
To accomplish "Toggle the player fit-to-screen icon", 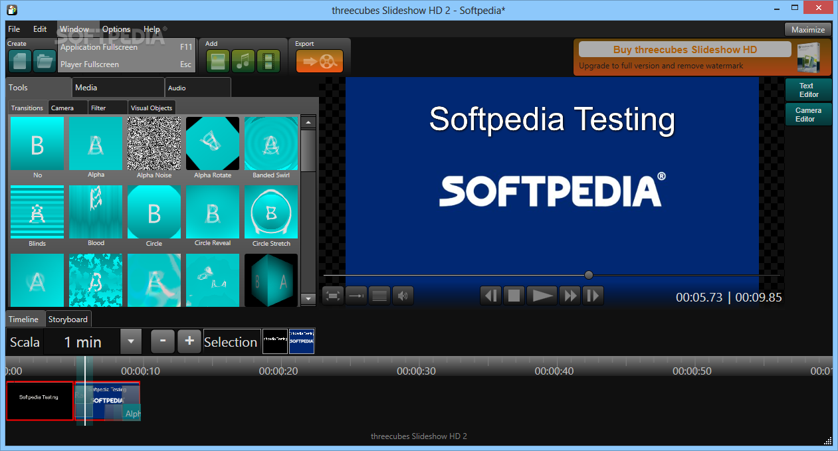I will (x=333, y=296).
